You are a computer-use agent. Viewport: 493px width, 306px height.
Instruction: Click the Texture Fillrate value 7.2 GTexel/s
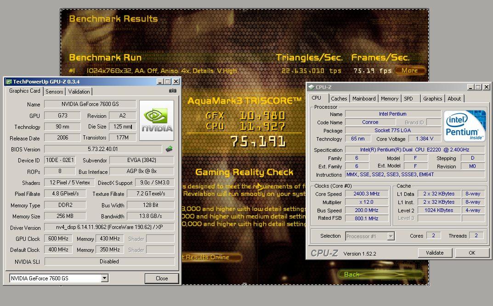[151, 194]
